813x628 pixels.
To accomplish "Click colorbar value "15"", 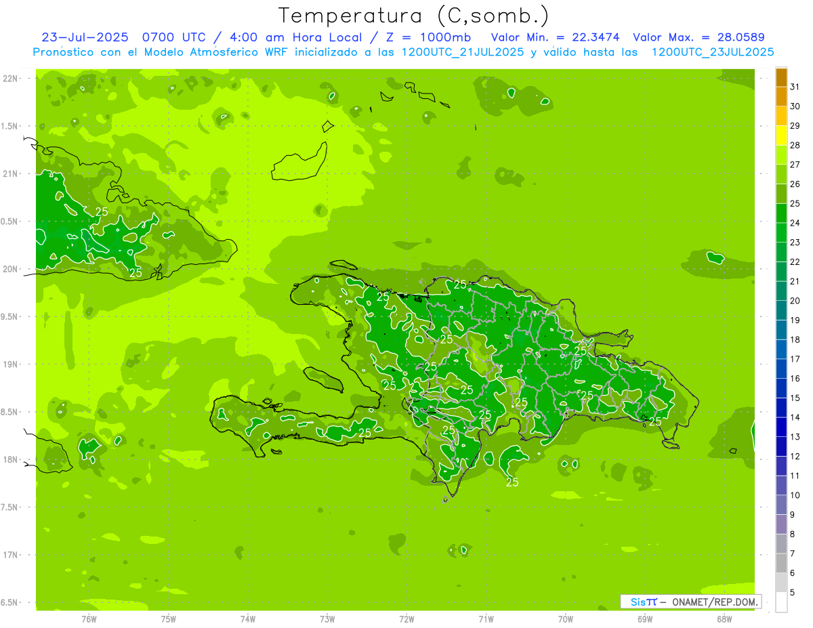I will coord(795,398).
